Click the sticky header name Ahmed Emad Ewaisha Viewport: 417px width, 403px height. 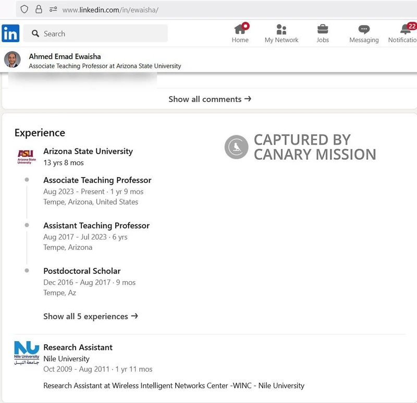[x=65, y=56]
